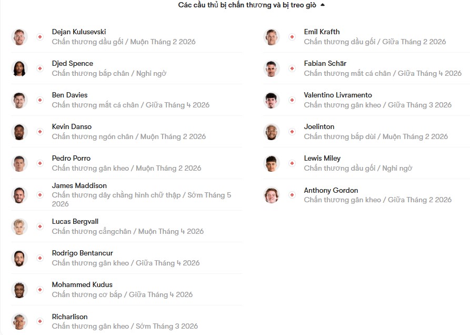Click the red cross icon next to Anthony Gordon
470x335 pixels.
pos(292,195)
